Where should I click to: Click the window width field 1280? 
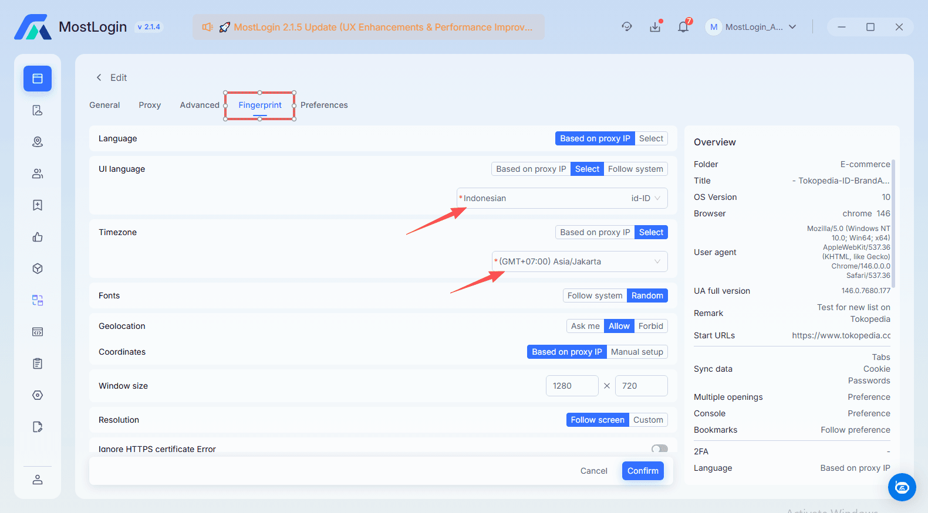click(572, 386)
